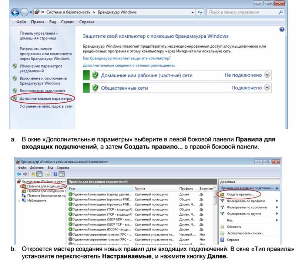Open the 'Вид' menu in the firewall console
This screenshot has height=267, width=302.
[x=50, y=168]
